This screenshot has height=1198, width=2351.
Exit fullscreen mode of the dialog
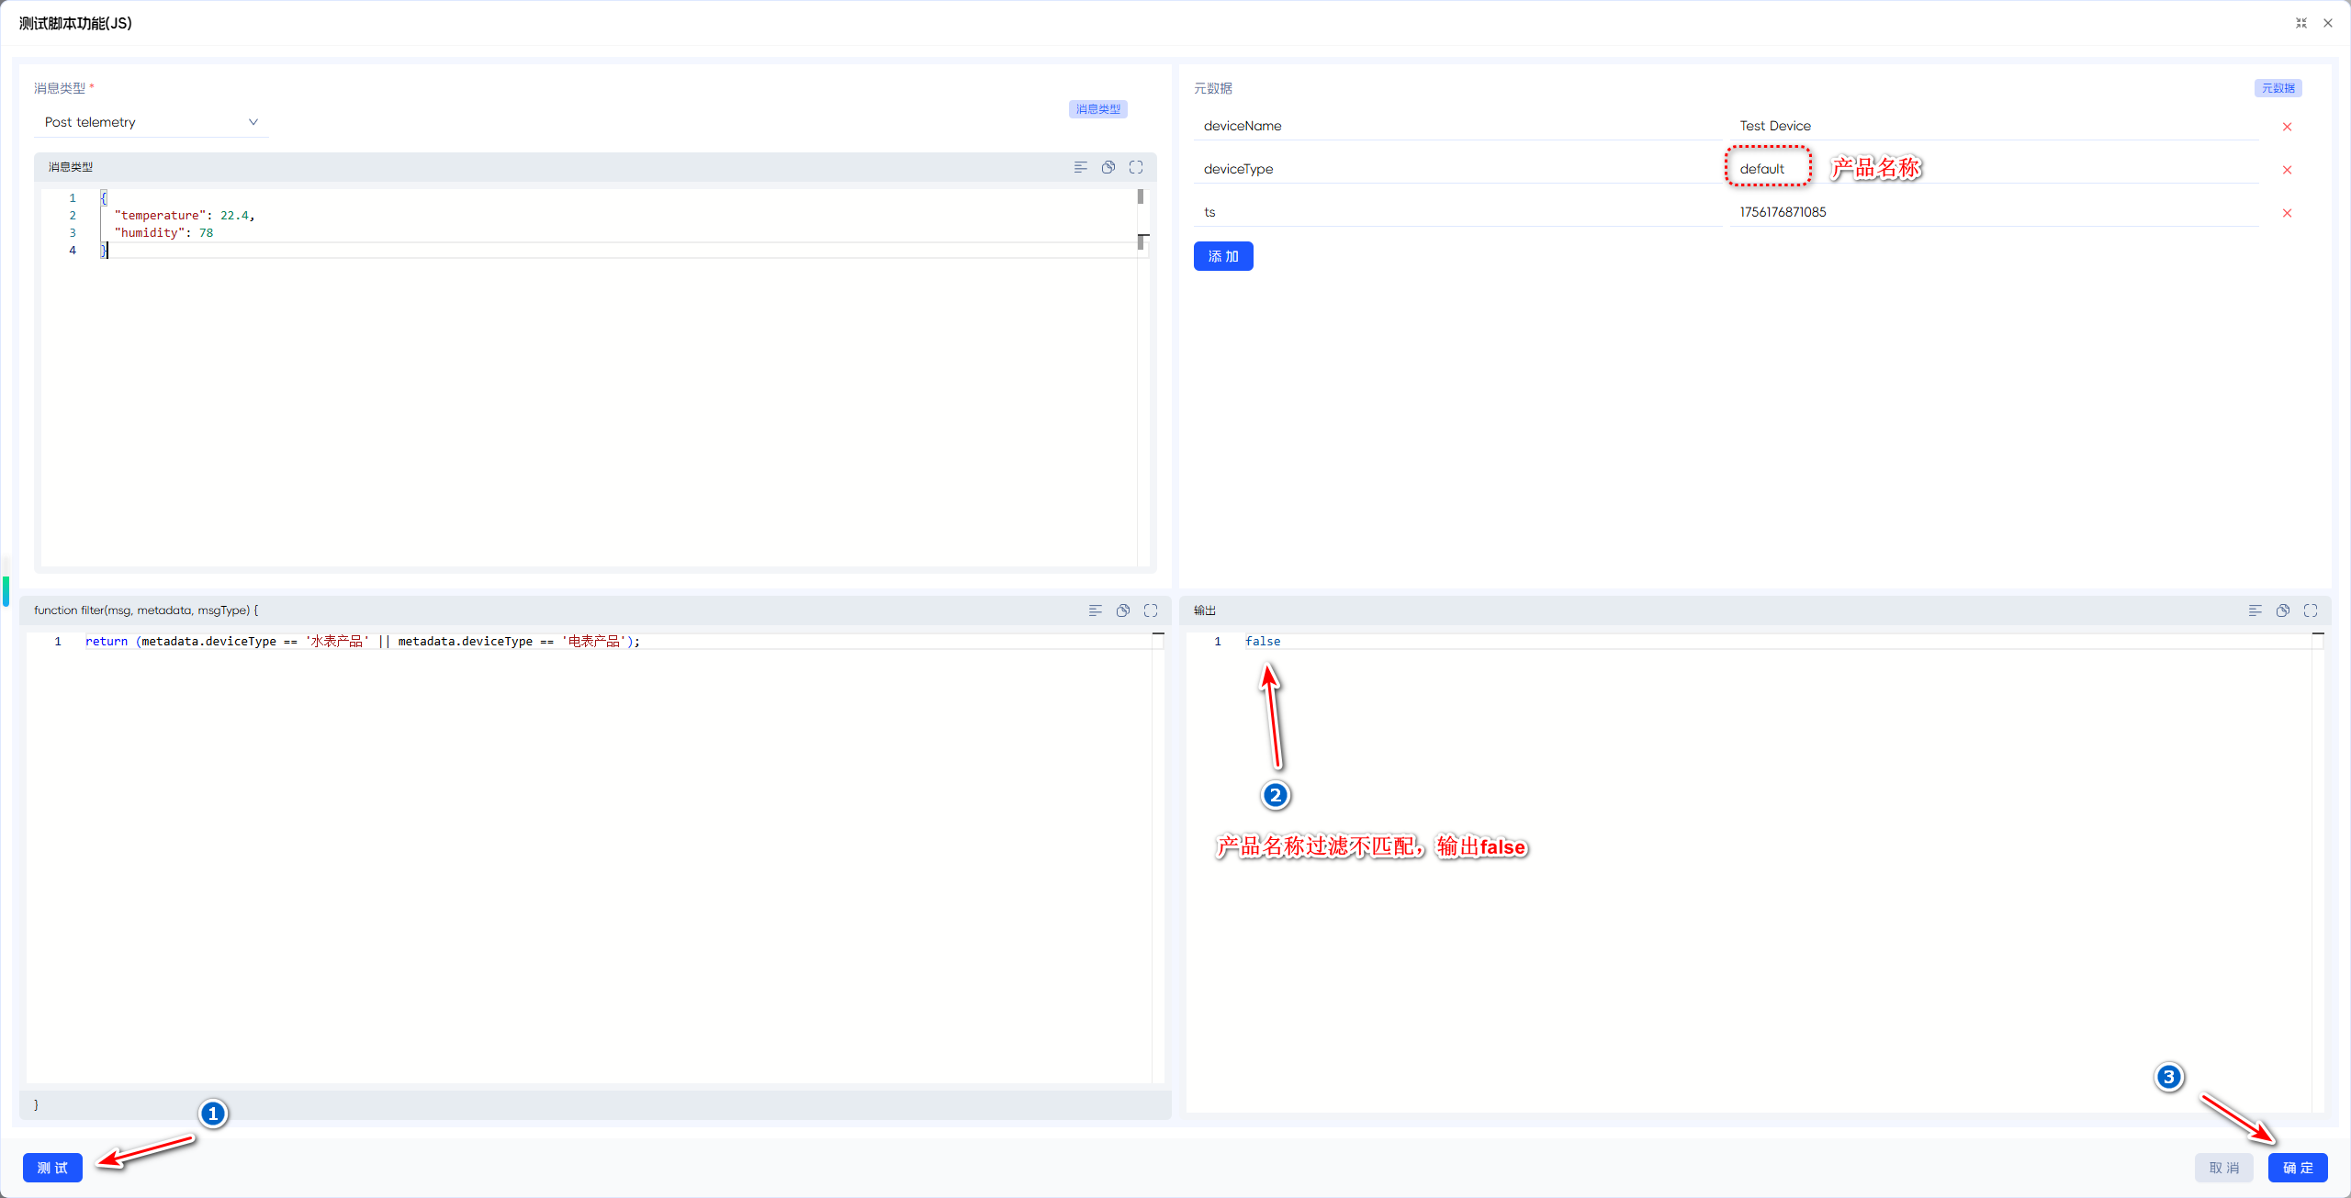coord(2300,23)
